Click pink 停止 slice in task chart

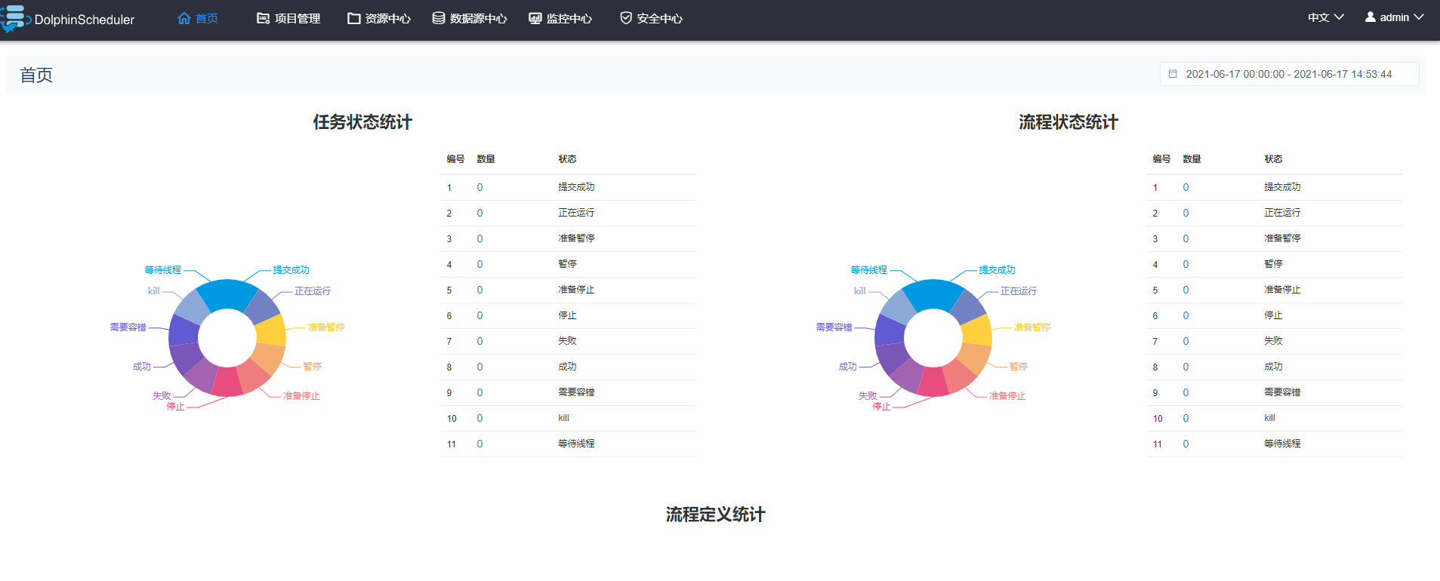coord(227,382)
